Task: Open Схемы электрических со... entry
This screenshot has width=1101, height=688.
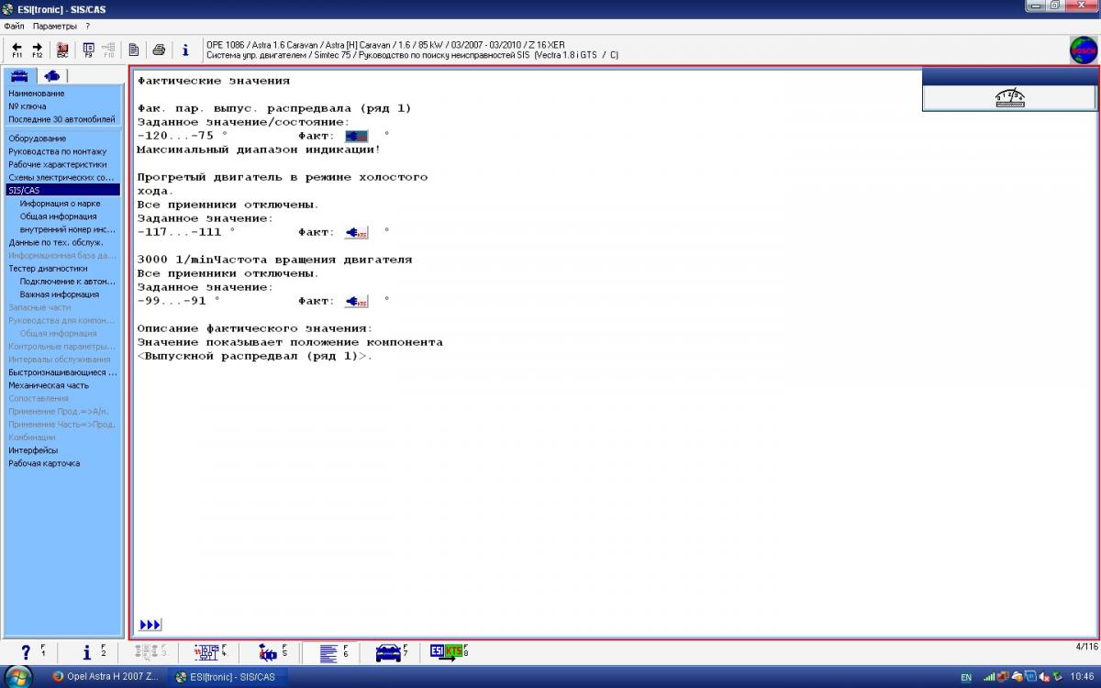Action: [x=62, y=177]
